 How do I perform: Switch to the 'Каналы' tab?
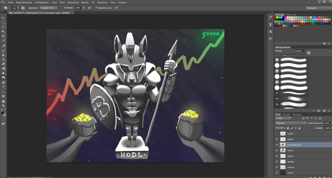pos(286,115)
